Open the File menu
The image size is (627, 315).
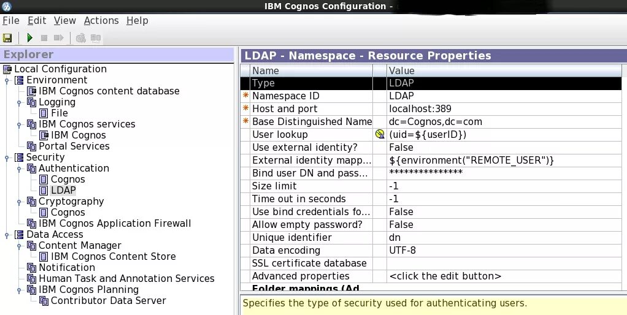pos(11,20)
